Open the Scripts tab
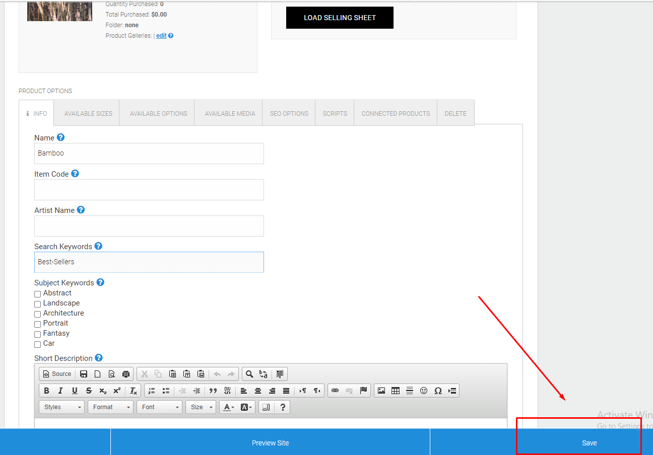Viewport: 653px width, 455px height. point(335,114)
